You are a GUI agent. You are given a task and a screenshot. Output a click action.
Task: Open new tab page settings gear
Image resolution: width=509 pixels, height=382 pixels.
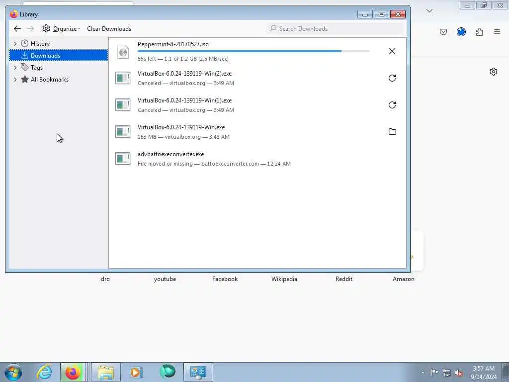(494, 72)
